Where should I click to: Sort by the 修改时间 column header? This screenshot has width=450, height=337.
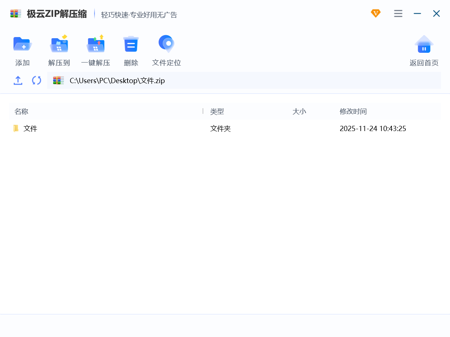353,112
